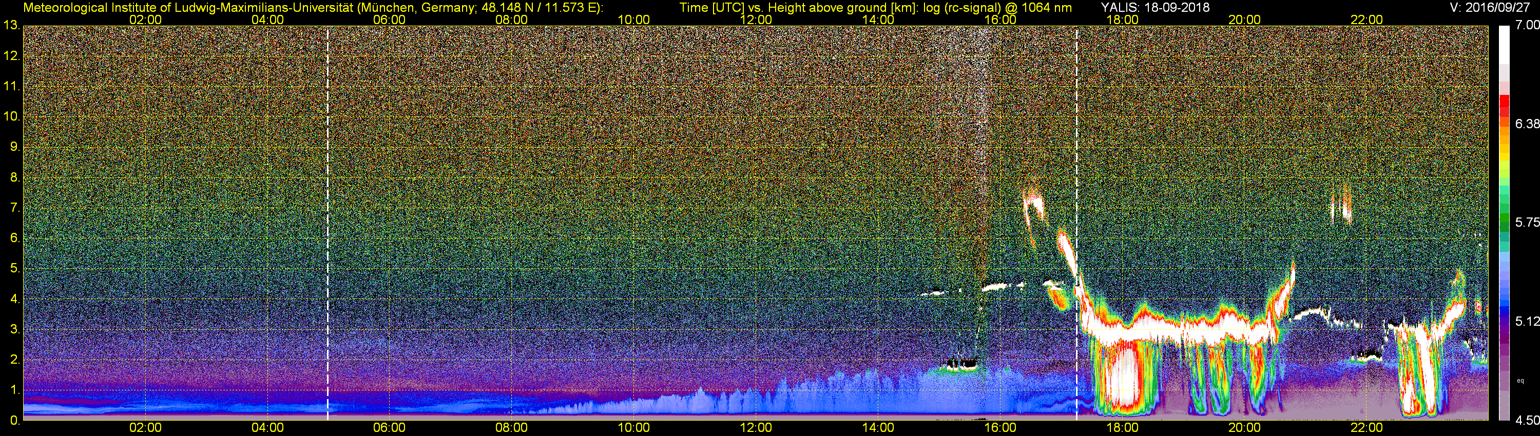1540x436 pixels.
Task: Click the 6.38 colorbar scale value
Action: click(x=1528, y=124)
